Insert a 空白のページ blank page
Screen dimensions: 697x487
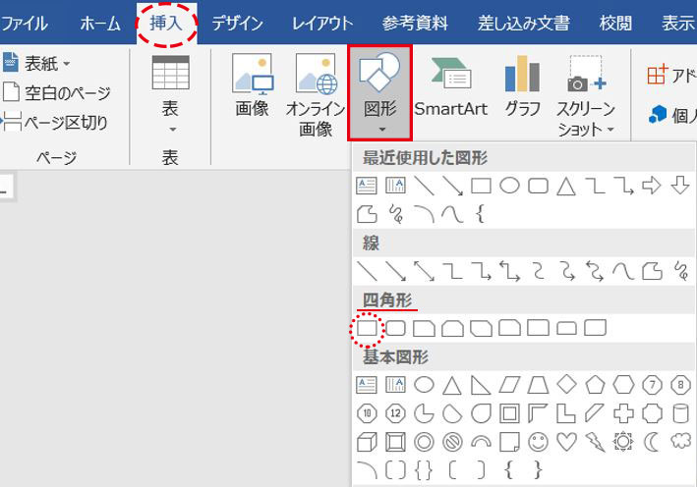pyautogui.click(x=56, y=92)
